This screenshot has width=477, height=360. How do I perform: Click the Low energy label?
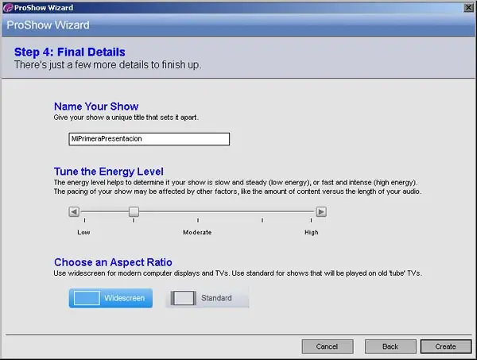83,232
